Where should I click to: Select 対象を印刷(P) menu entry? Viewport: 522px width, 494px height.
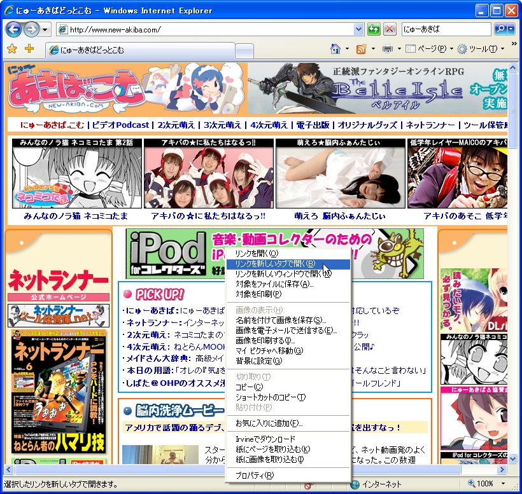[288, 294]
